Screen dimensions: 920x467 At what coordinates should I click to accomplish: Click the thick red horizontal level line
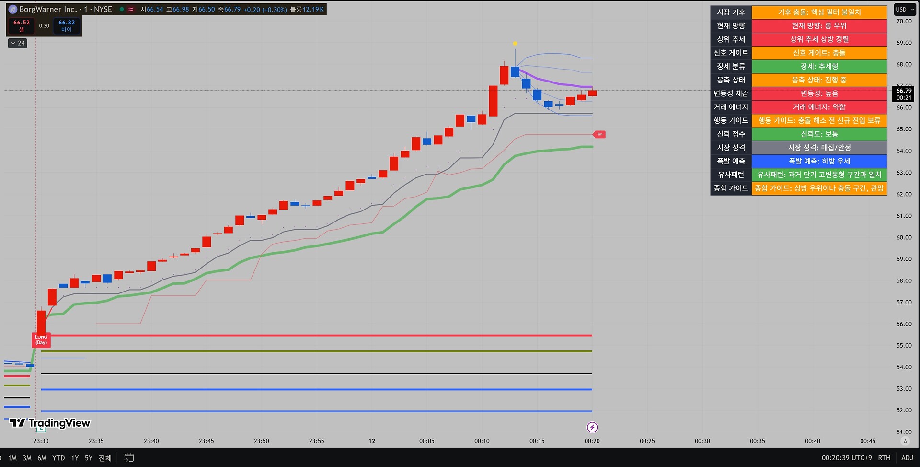tap(316, 335)
